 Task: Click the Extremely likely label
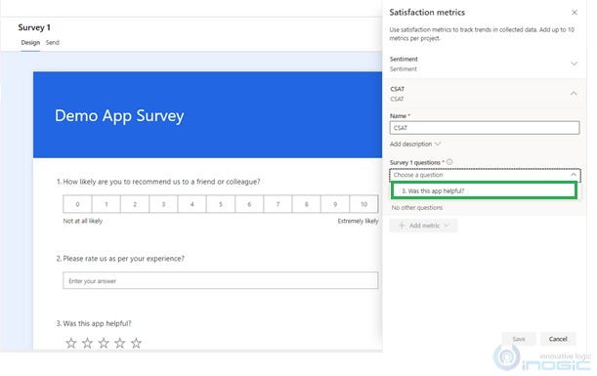pos(358,221)
